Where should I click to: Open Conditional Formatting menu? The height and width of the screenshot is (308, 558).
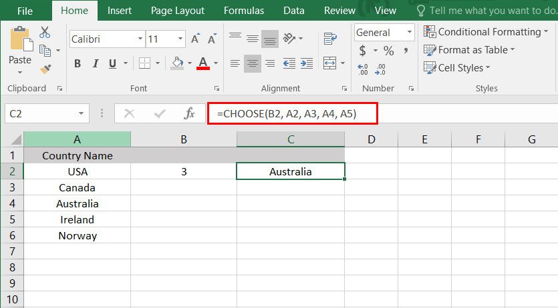tap(486, 32)
